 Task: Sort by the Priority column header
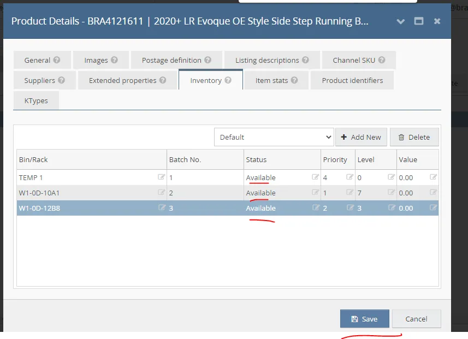[x=338, y=159]
